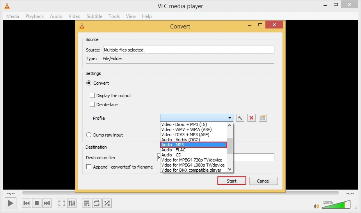
Task: Toggle random shuffle playback icon
Action: coord(107,203)
